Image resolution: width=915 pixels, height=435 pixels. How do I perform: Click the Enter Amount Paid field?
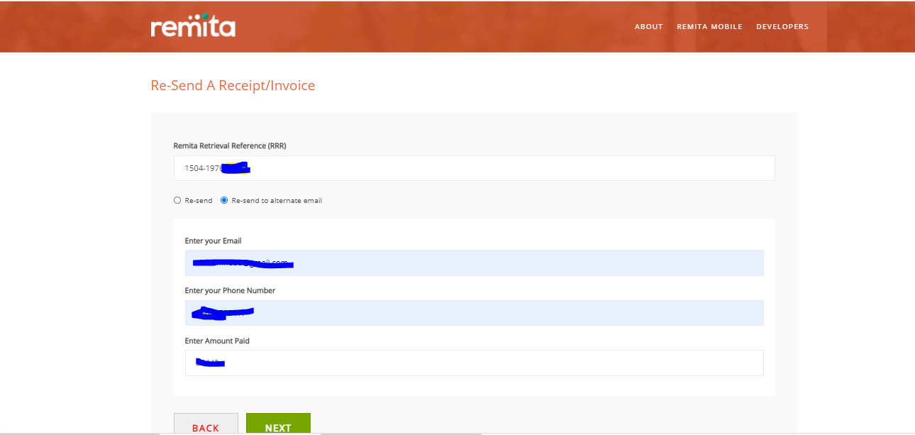[x=474, y=363]
